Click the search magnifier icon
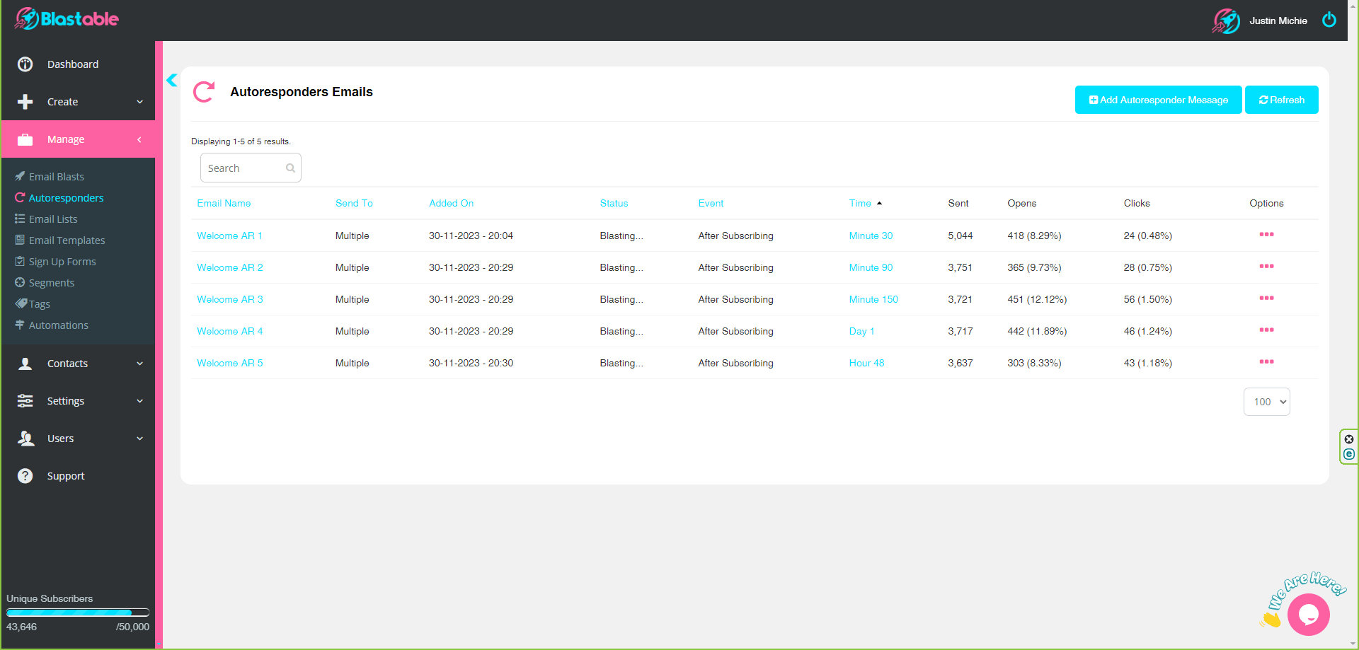The width and height of the screenshot is (1359, 650). click(x=290, y=168)
